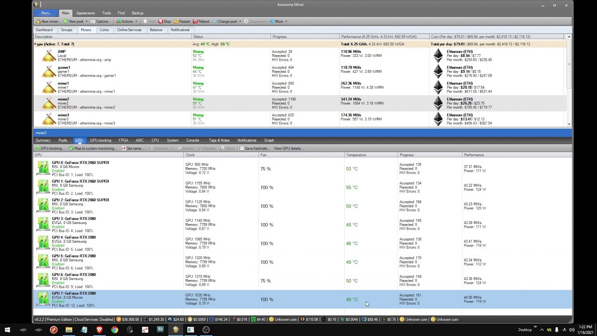The height and width of the screenshot is (336, 597).
Task: Open Google Chrome from the taskbar
Action: pos(115,329)
